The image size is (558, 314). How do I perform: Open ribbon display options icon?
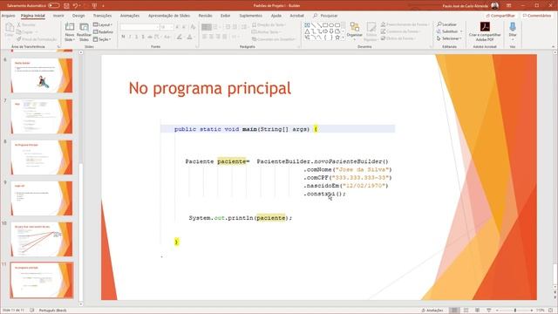[509, 6]
